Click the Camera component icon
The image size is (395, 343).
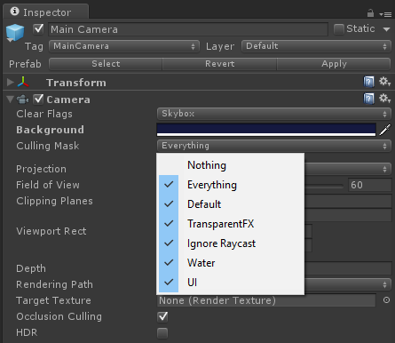point(23,100)
